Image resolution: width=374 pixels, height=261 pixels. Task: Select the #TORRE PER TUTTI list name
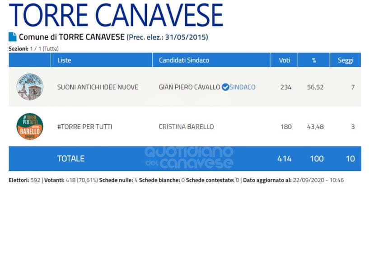84,127
